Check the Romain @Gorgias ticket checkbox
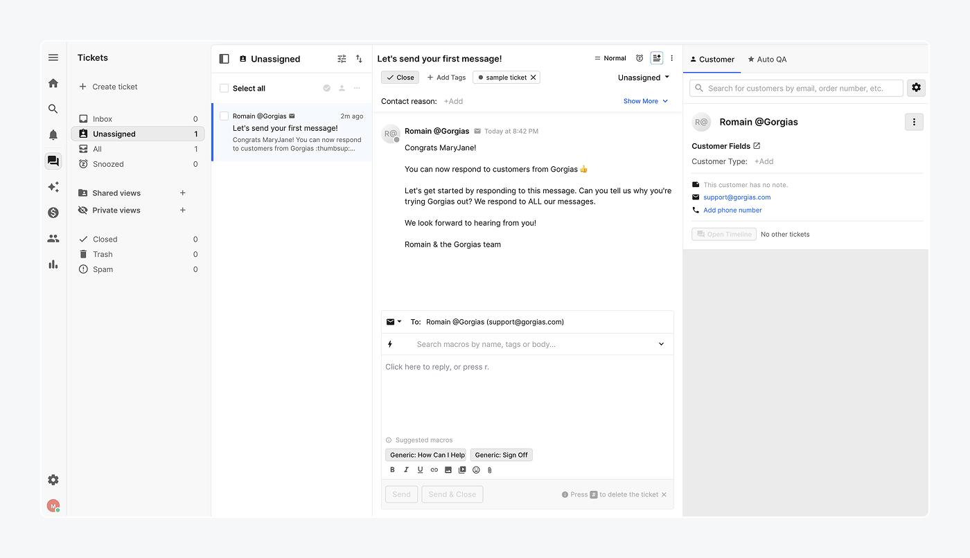The width and height of the screenshot is (970, 558). pyautogui.click(x=224, y=116)
